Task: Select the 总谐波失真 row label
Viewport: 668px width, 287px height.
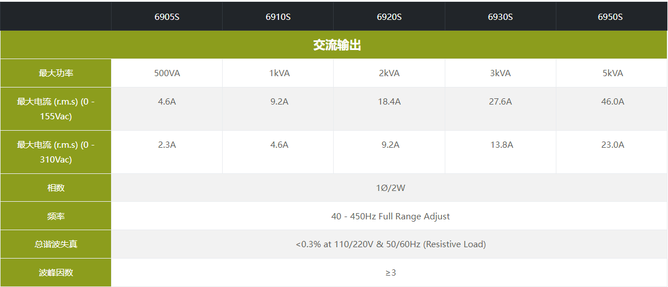Action: pos(56,244)
